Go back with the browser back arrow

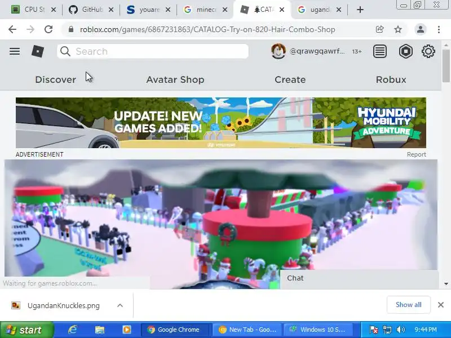[x=12, y=29]
